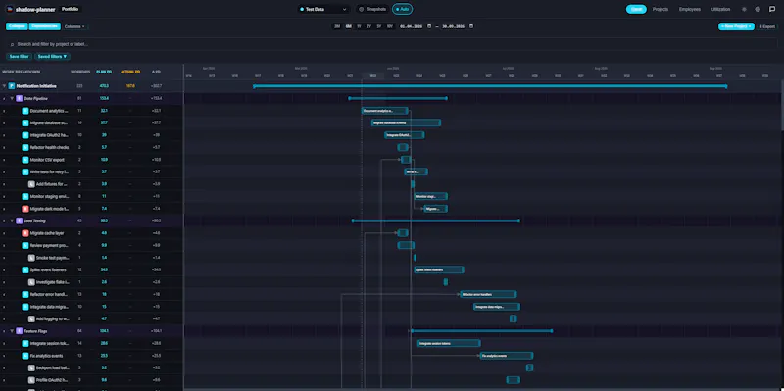Click the Load Testing epic icon
Screen dimensions: 784x391
[19, 220]
